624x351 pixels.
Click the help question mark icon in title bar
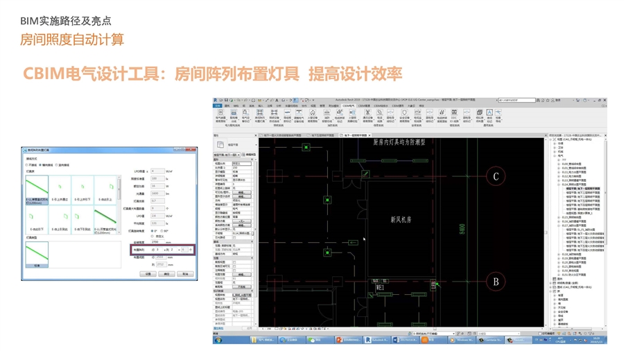tap(584, 101)
